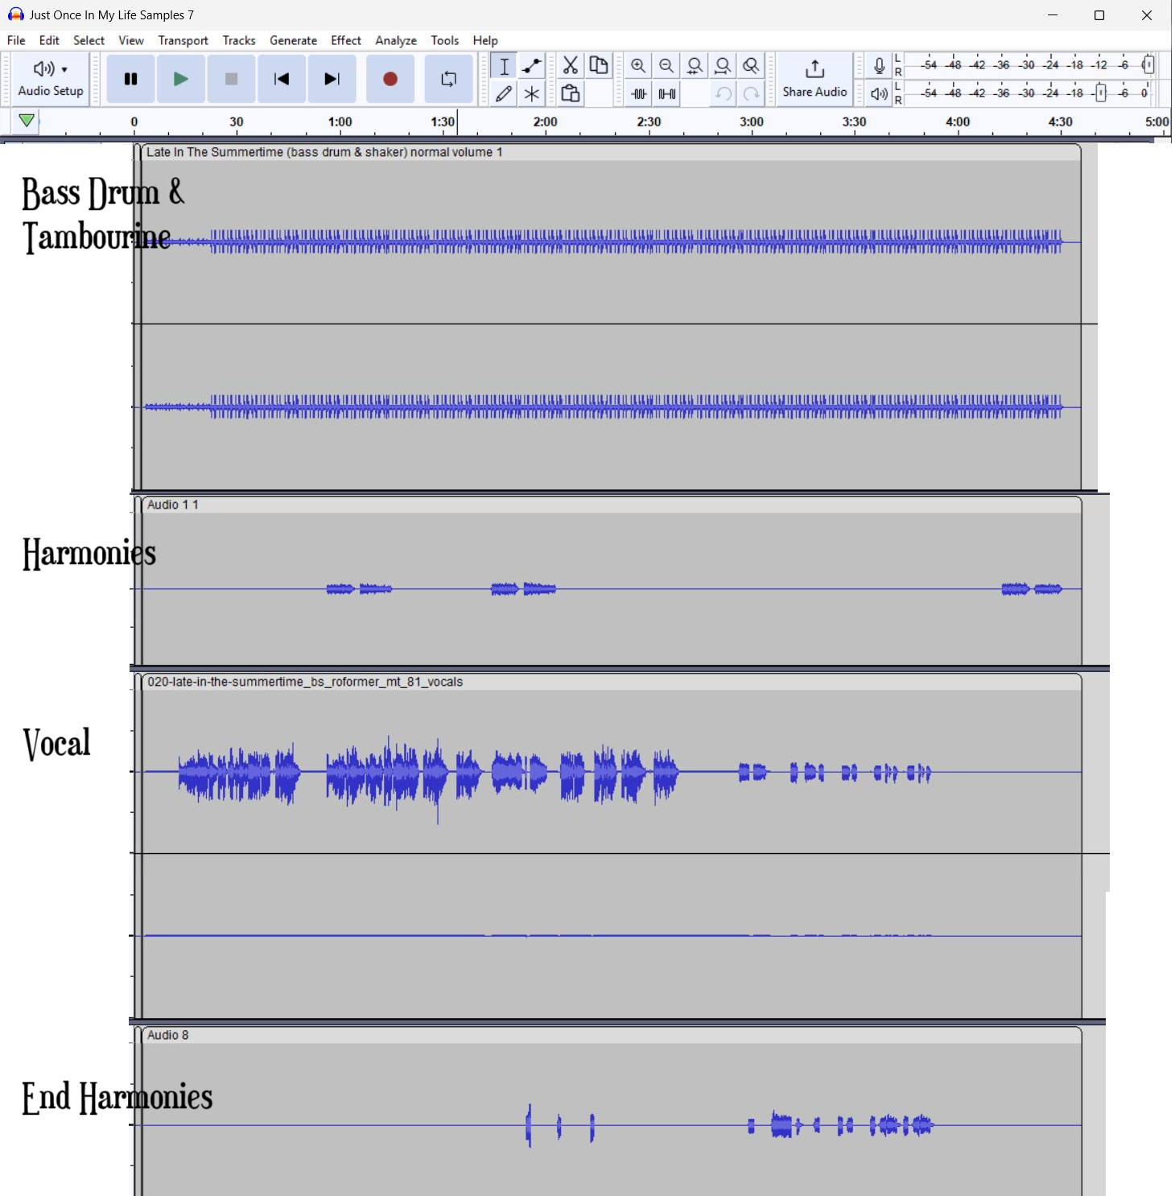Toggle the Loop playback button
The height and width of the screenshot is (1196, 1175).
tap(448, 79)
